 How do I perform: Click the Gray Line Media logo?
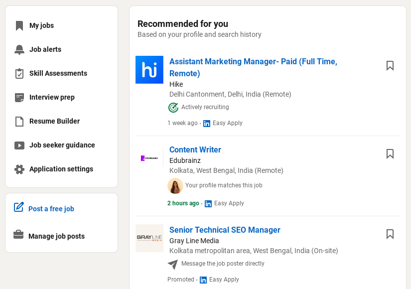(x=149, y=238)
